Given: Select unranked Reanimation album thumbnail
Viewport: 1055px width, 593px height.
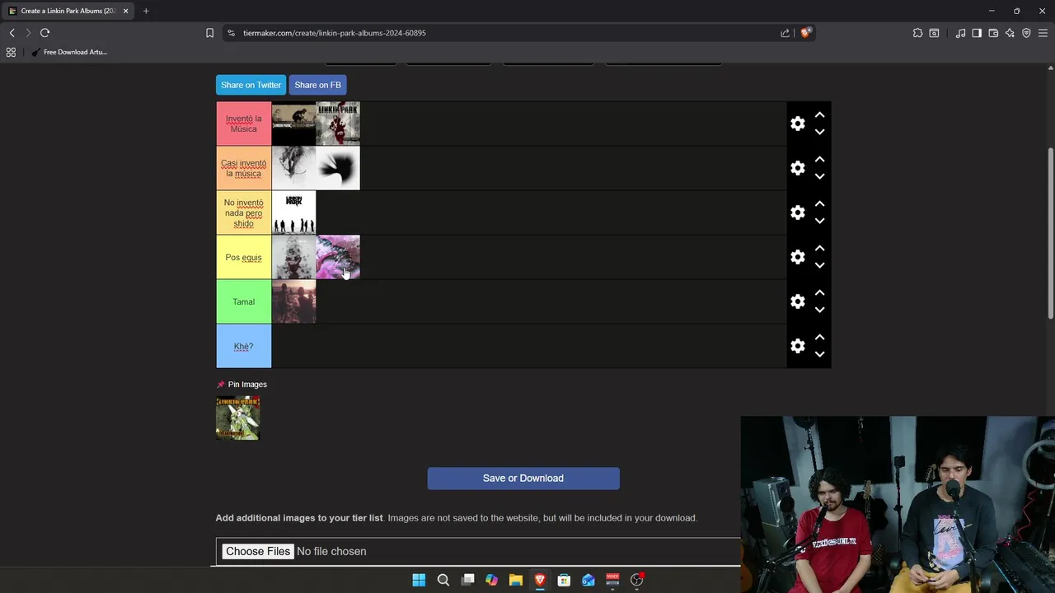Looking at the screenshot, I should (x=237, y=418).
